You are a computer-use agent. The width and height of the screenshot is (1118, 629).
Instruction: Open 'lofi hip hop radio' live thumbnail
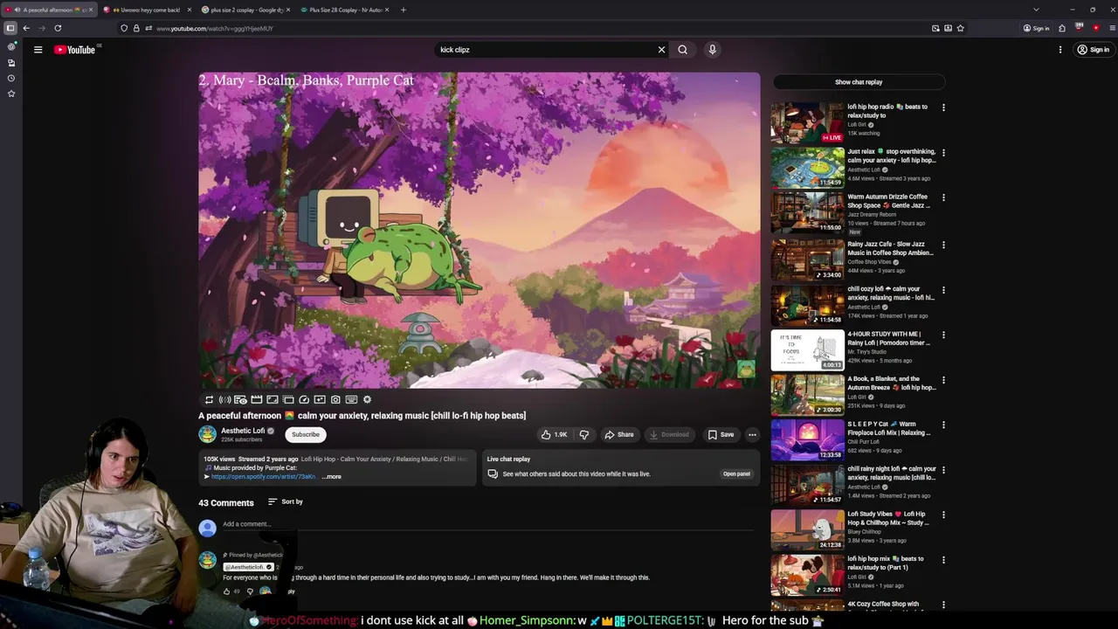coord(807,122)
